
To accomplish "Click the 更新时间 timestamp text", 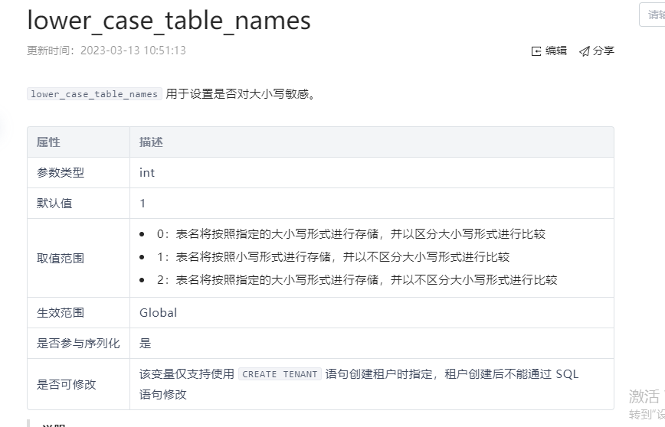I will [106, 51].
